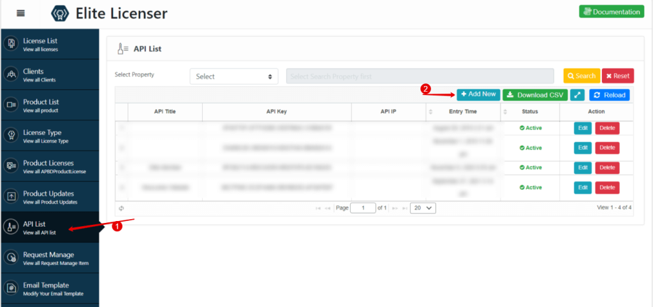
Task: Click the License Type sidebar icon
Action: click(11, 136)
